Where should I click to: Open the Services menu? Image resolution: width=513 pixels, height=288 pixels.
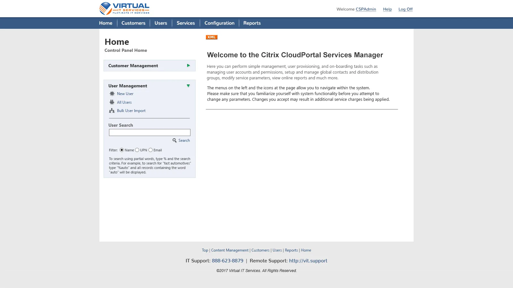186,23
